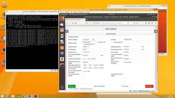Open Firefox page actions three-dot menu
Screen dimensions: 175x98
tap(132, 23)
